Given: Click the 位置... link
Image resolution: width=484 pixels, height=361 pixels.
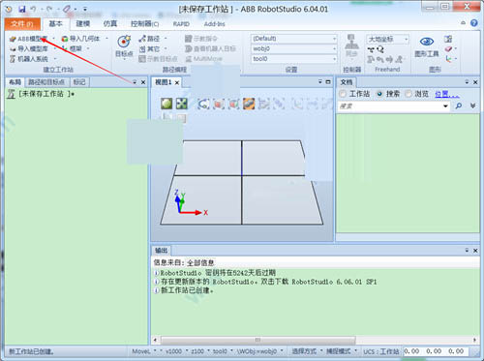Looking at the screenshot, I should click(446, 94).
